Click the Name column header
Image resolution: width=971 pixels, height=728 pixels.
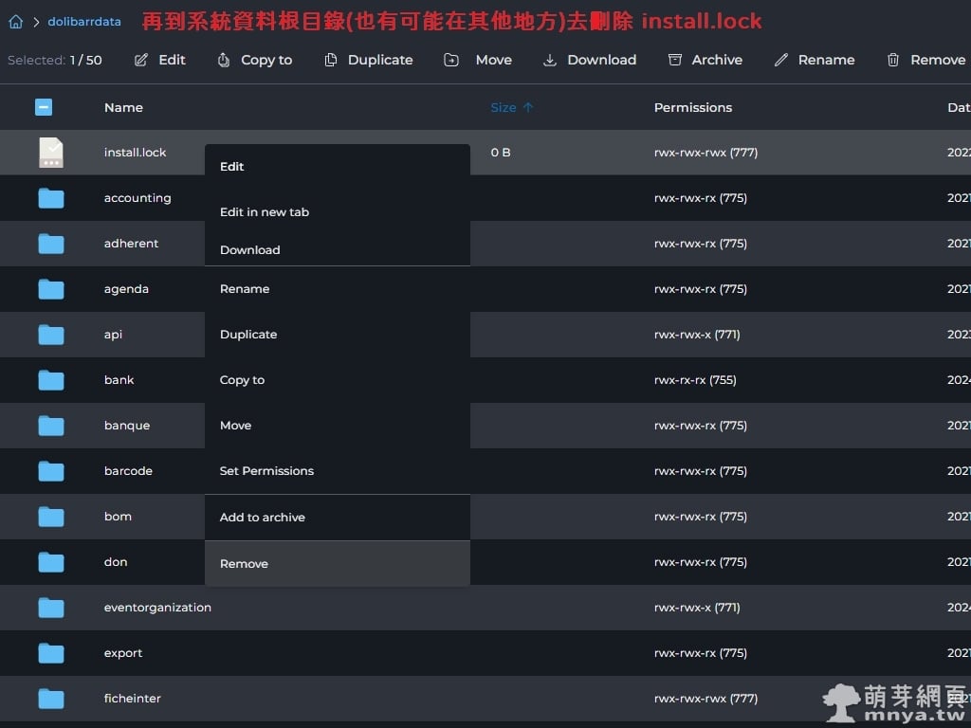(x=123, y=107)
